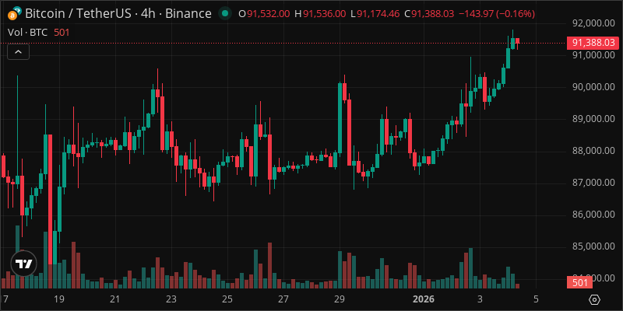Click the Bitcoin coin icon beside the title

pyautogui.click(x=14, y=13)
